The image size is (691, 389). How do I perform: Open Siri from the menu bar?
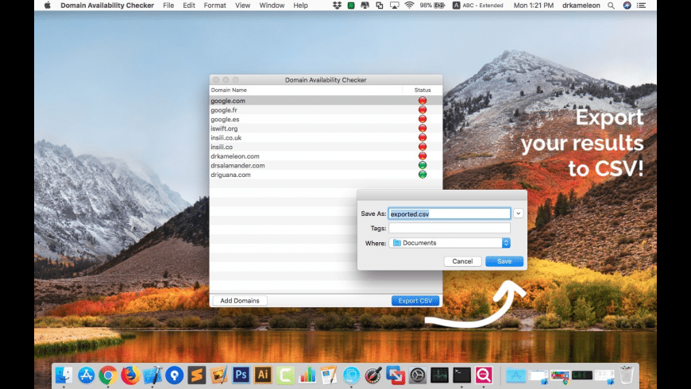coord(627,6)
